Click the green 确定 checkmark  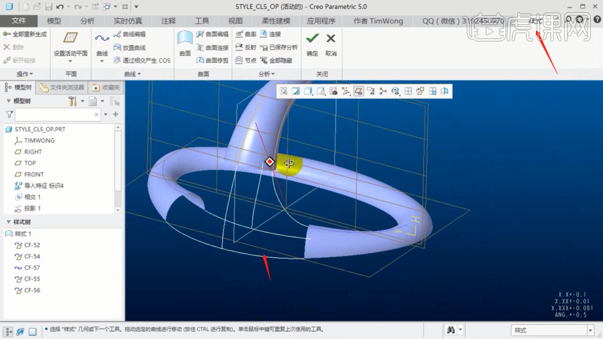click(312, 39)
